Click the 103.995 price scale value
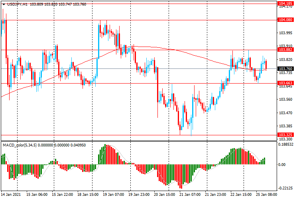This screenshot has height=199, width=295. pos(285,33)
